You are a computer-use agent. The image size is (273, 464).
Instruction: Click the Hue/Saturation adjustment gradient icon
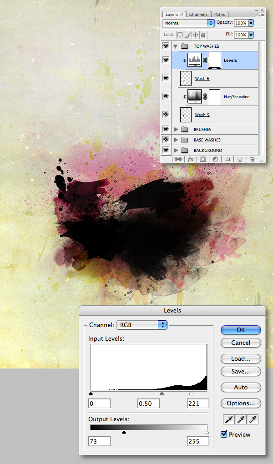coord(195,96)
